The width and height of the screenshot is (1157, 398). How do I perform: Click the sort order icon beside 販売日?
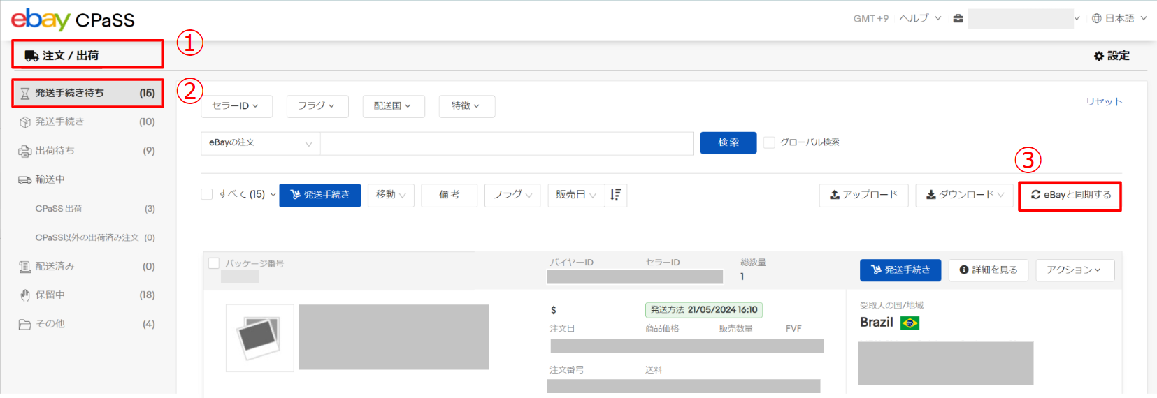click(x=615, y=195)
